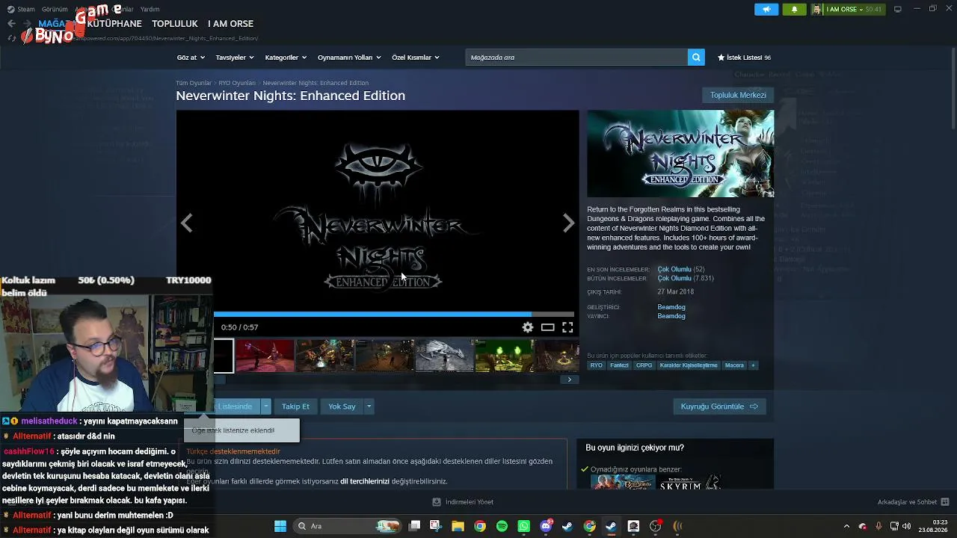
Task: Open I AM ORSE account dropdown
Action: (x=854, y=9)
